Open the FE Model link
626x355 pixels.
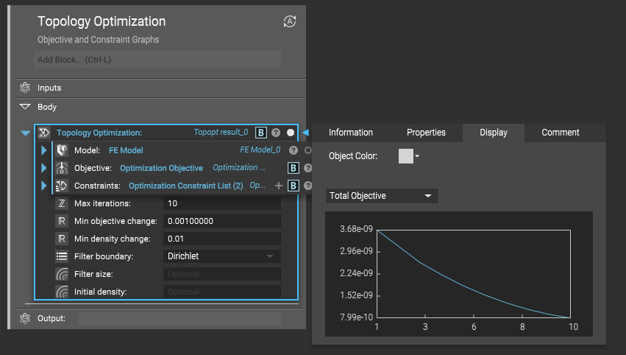point(126,150)
